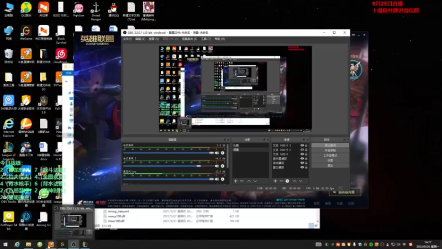Mute the second mixer track (-4.2 dB)
442x249 pixels.
pyautogui.click(x=217, y=166)
